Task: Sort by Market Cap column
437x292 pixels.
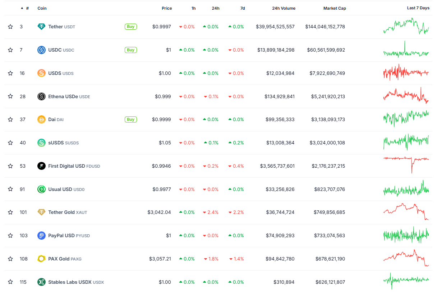Action: [335, 8]
